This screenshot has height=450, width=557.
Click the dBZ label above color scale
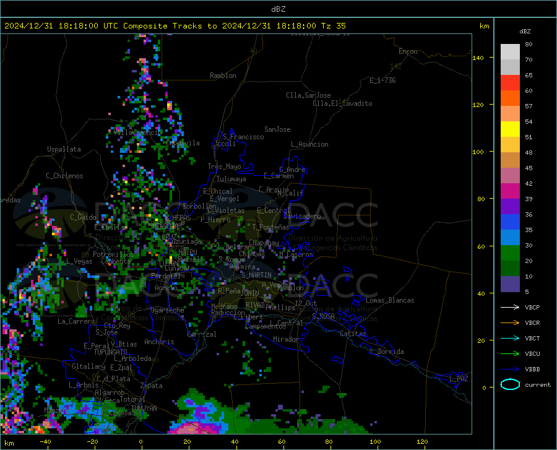tap(525, 31)
